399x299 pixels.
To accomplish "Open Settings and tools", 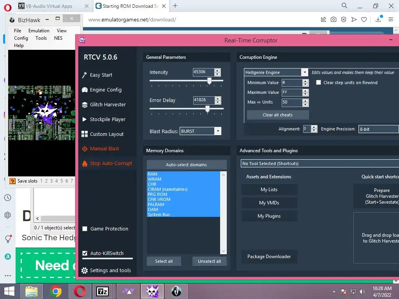I will pyautogui.click(x=106, y=270).
